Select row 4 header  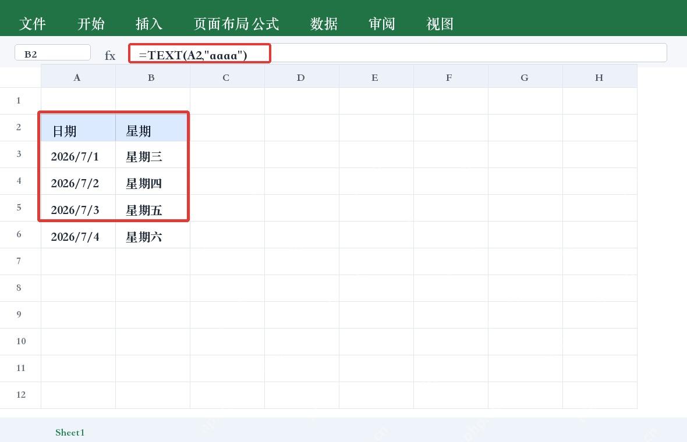[20, 181]
